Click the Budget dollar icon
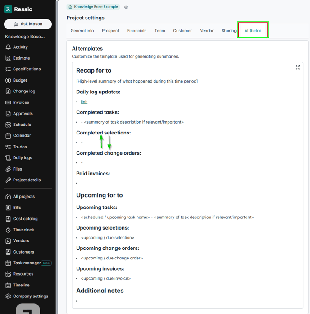 [x=8, y=80]
